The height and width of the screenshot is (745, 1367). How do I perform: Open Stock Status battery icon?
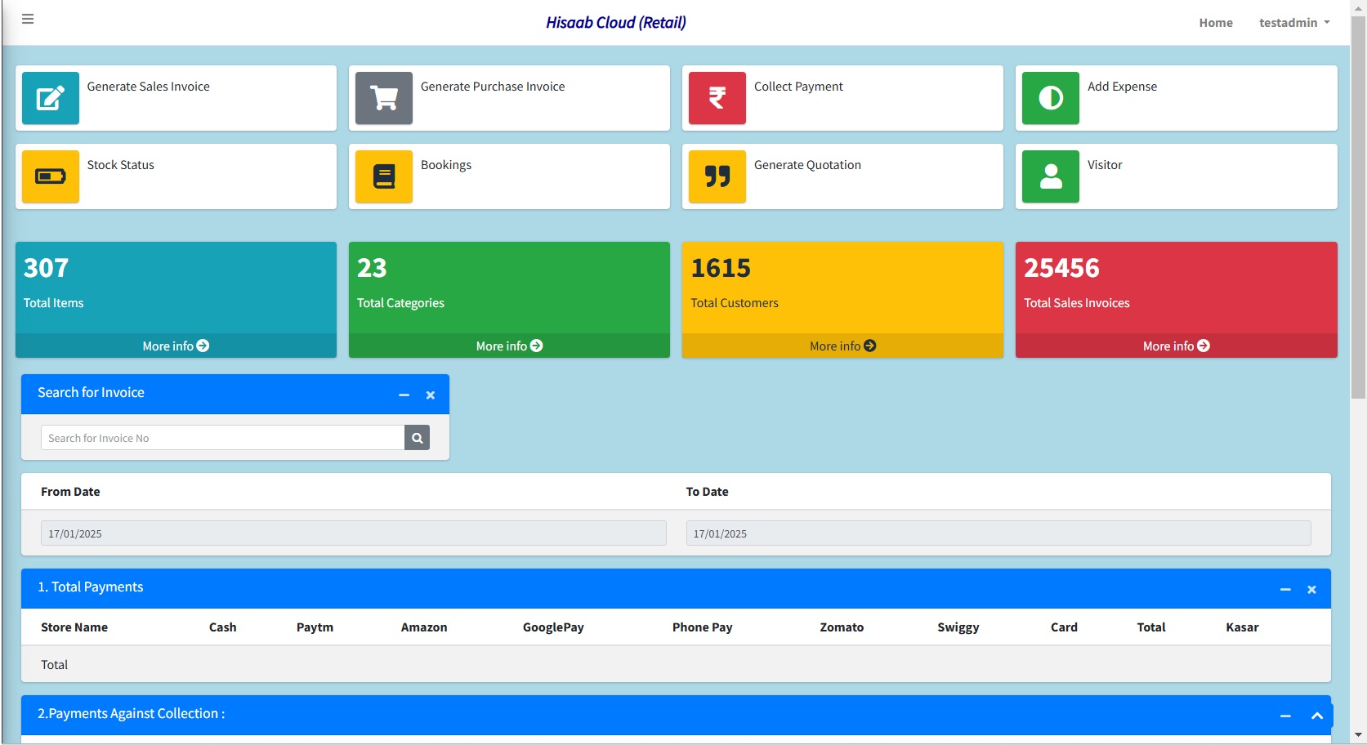tap(51, 176)
